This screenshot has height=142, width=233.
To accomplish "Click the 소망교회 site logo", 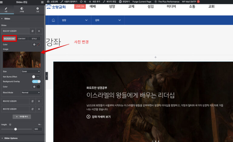I will click(56, 7).
